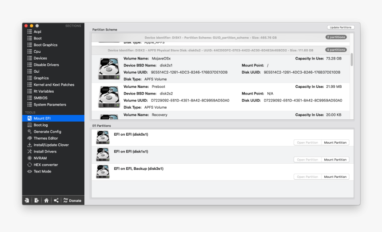Click the disk0s1 EFI drive icon
This screenshot has height=232, width=382.
tap(103, 138)
